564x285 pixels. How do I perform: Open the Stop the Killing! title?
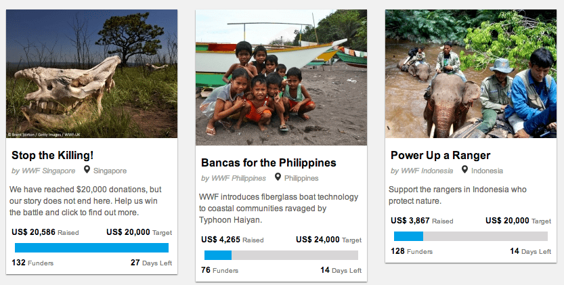pyautogui.click(x=52, y=155)
